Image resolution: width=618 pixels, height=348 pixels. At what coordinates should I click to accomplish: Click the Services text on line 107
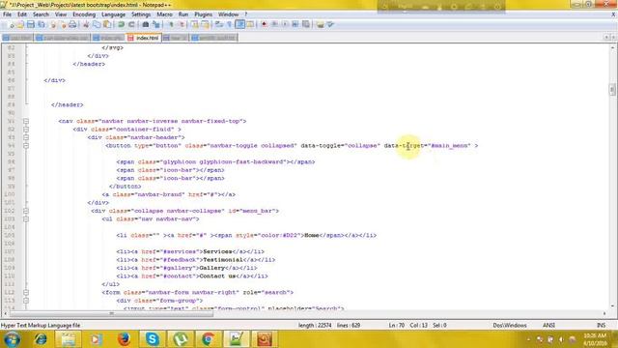coord(217,251)
